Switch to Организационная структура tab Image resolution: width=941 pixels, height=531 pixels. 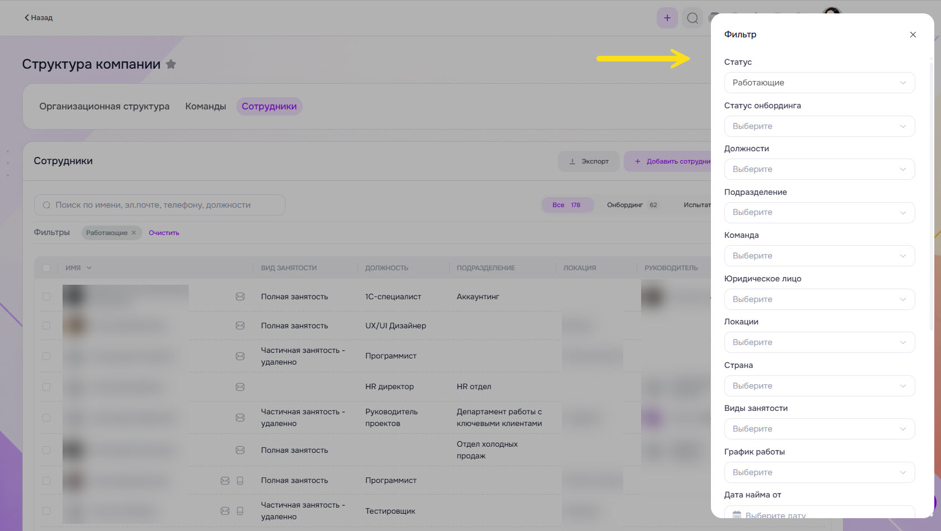(104, 106)
